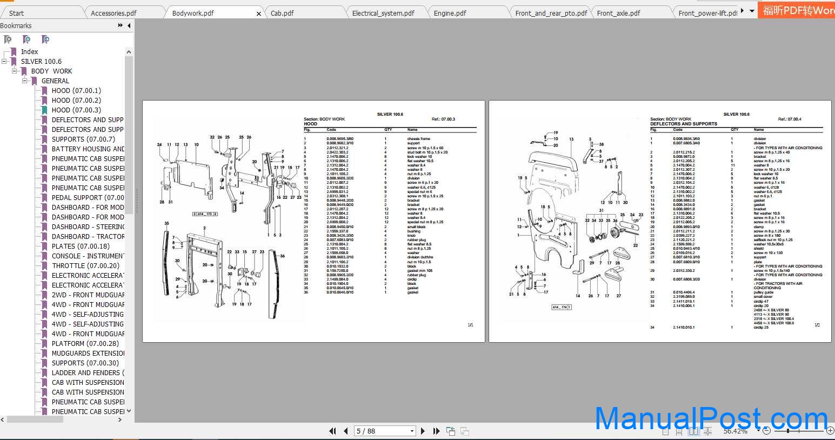Open the page number dropdown

coord(412,431)
